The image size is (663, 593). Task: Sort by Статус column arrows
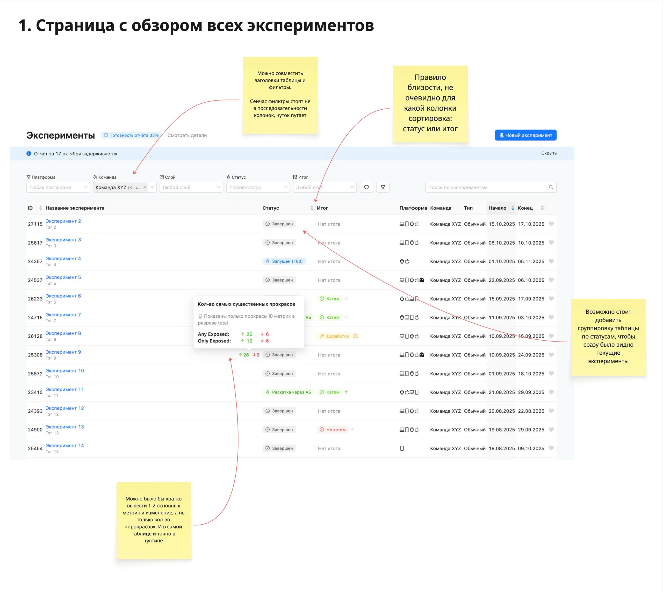312,208
